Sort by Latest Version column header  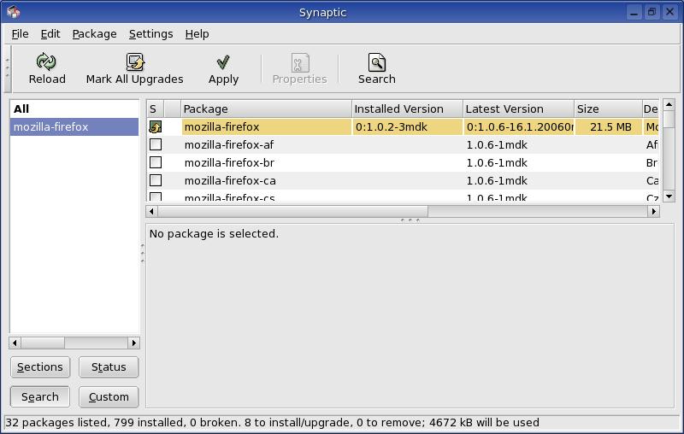pos(518,109)
